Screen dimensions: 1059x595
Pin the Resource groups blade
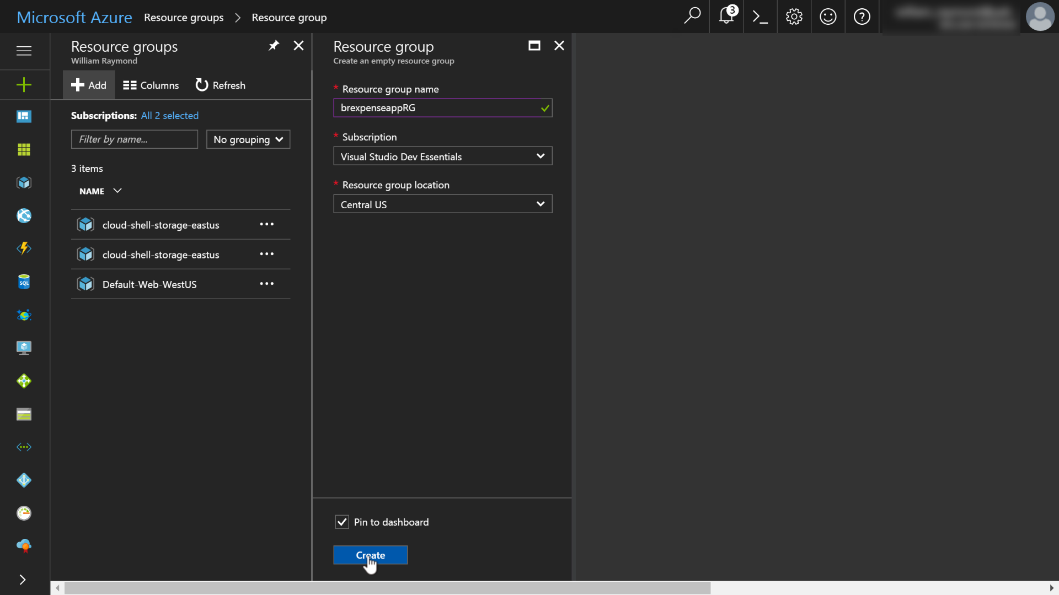(x=274, y=46)
